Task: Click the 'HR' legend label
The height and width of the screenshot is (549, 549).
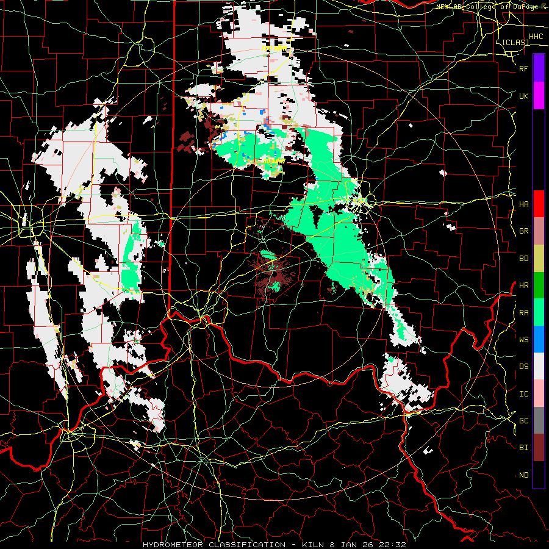Action: 523,285
